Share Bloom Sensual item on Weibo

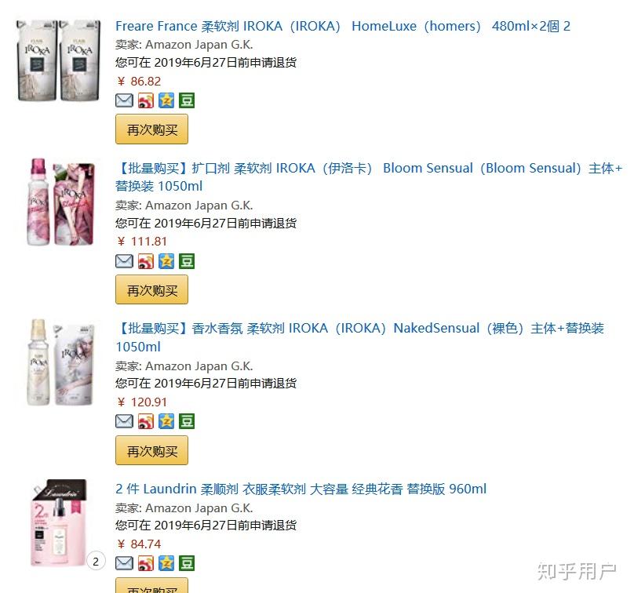coord(146,261)
